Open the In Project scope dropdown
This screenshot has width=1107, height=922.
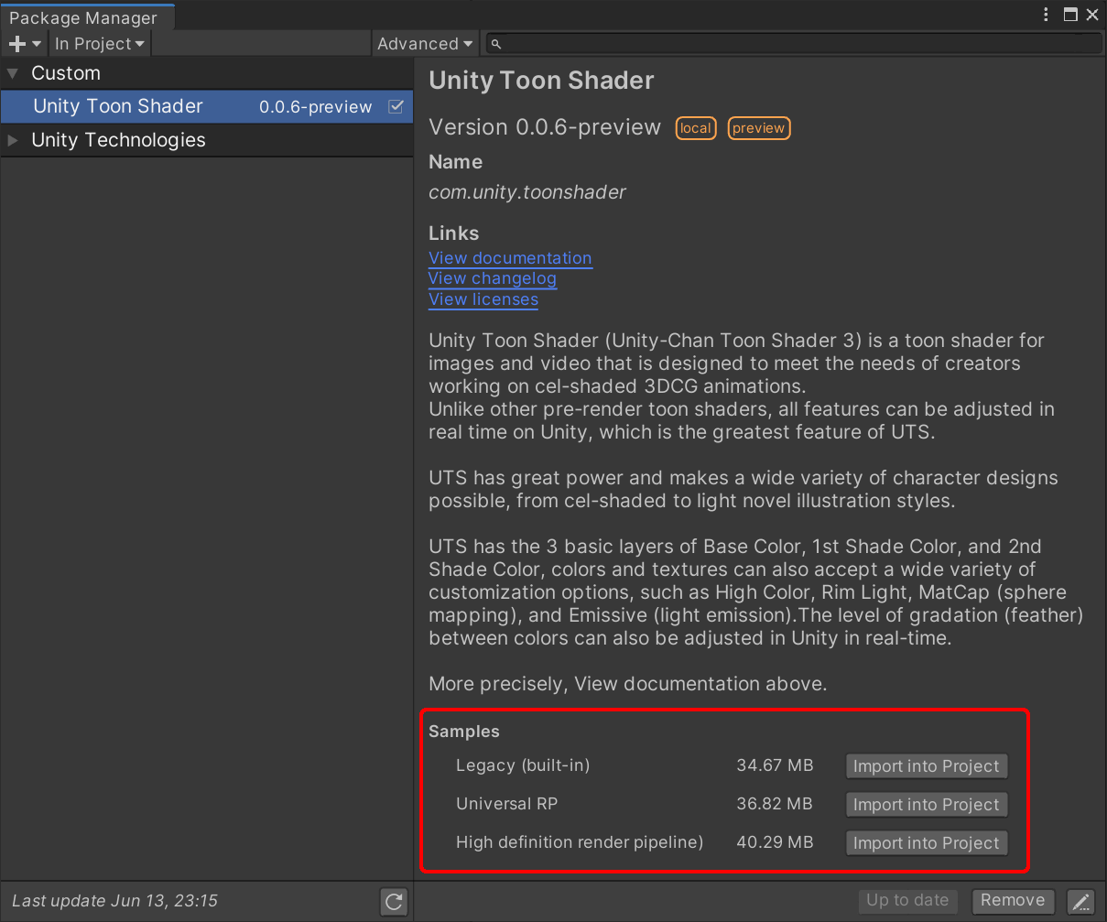(x=99, y=44)
